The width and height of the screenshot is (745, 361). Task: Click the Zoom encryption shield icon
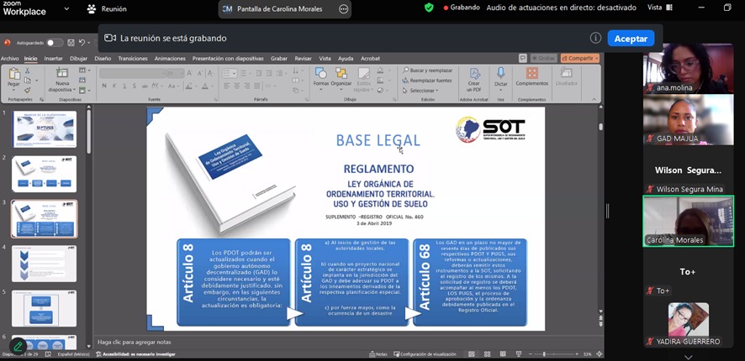(429, 8)
